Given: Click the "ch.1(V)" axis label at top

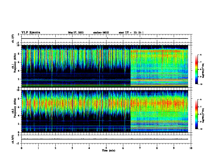Looking at the screenshot, I should [x=13, y=39].
